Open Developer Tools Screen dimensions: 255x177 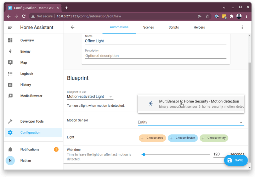coord(33,121)
